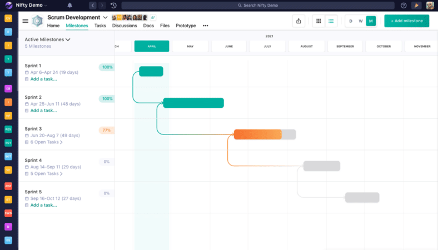Open the help question mark icon
Viewport: 438px width, 250px height.
404,6
